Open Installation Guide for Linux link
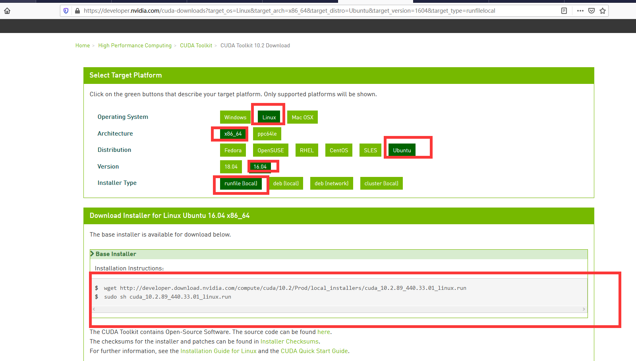The width and height of the screenshot is (636, 361). (x=218, y=351)
